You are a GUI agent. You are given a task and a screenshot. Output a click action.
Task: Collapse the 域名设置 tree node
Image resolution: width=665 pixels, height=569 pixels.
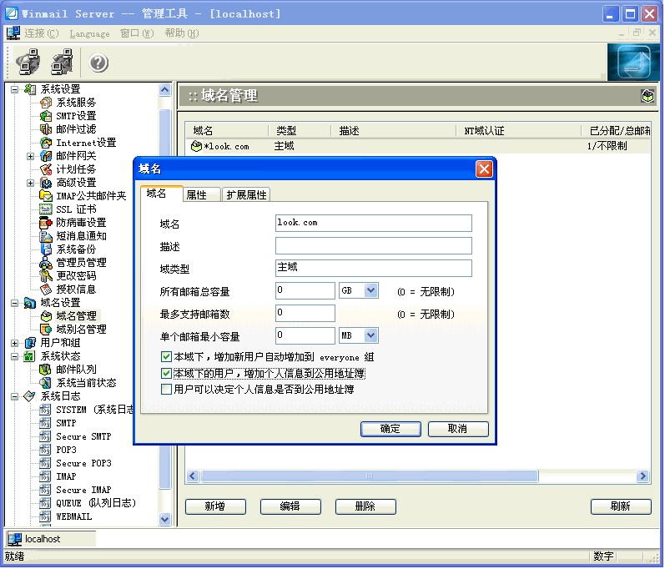(x=15, y=303)
